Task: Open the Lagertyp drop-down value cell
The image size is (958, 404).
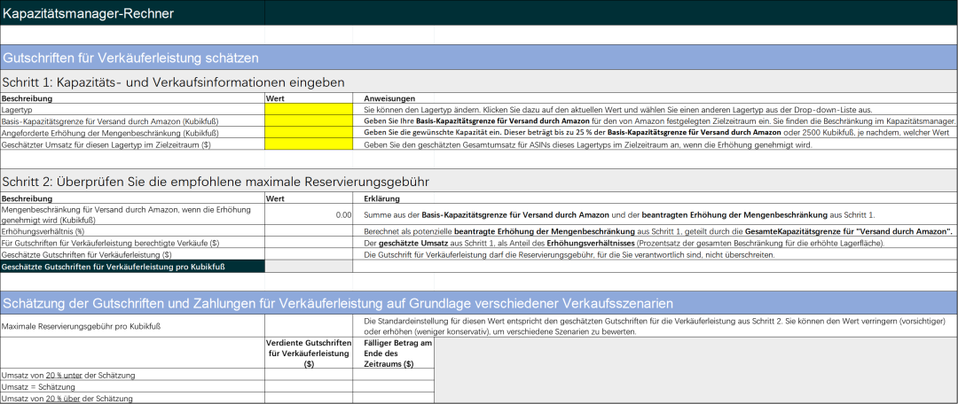Action: point(309,109)
